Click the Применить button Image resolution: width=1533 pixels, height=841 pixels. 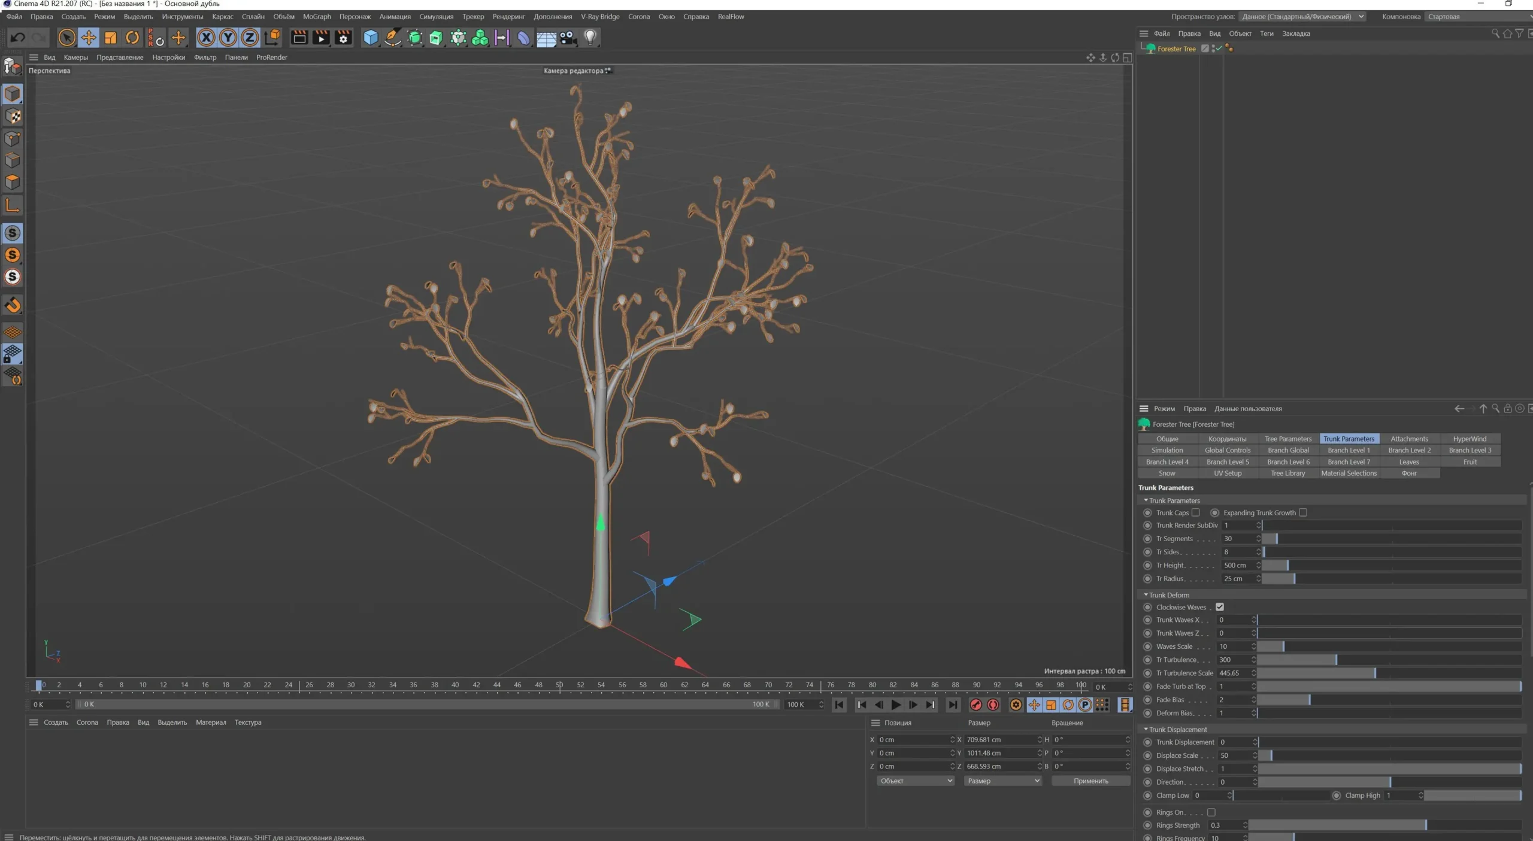(1091, 781)
